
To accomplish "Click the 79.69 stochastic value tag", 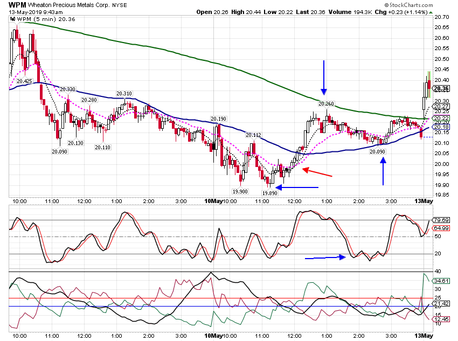I will pyautogui.click(x=441, y=220).
